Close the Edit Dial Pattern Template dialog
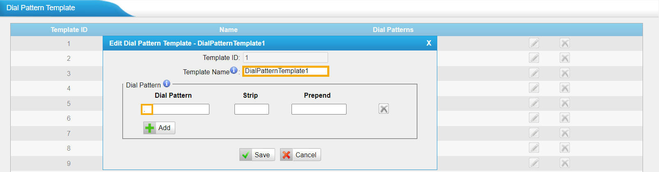Image resolution: width=659 pixels, height=172 pixels. (x=429, y=43)
